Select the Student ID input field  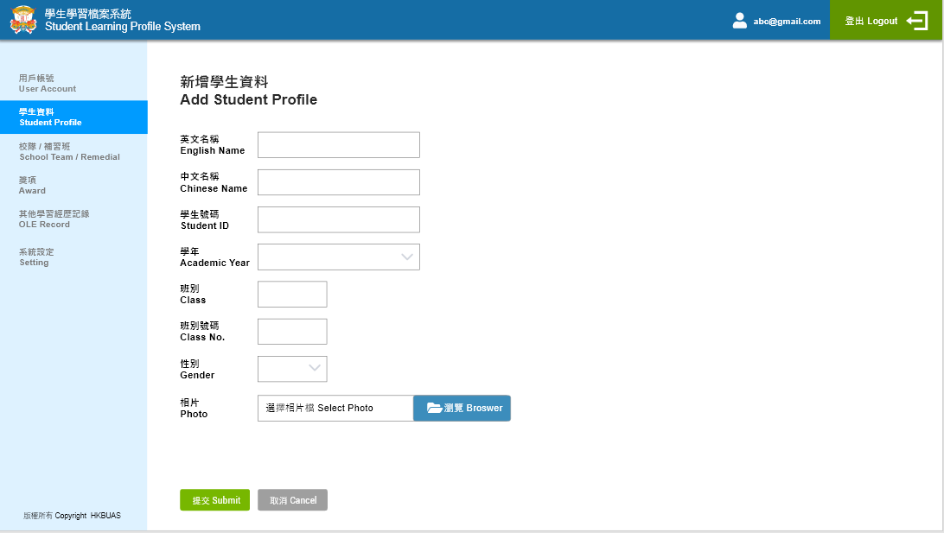point(339,219)
